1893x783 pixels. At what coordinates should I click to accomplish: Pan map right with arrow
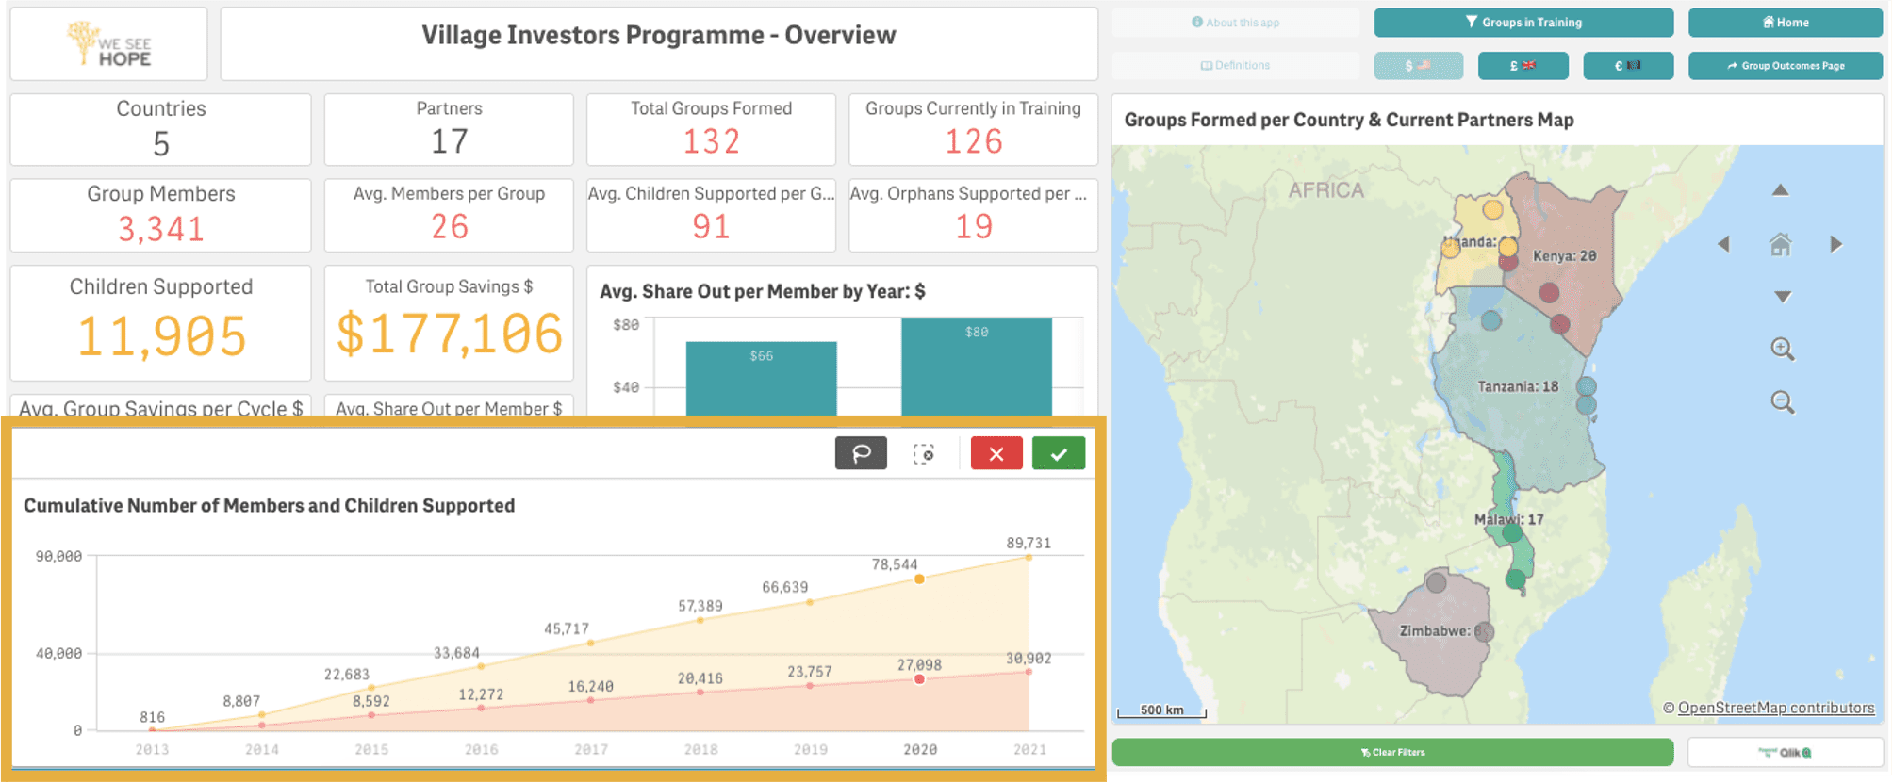[1835, 244]
